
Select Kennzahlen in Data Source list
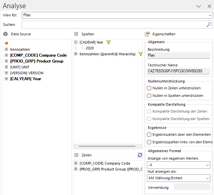point(20,49)
